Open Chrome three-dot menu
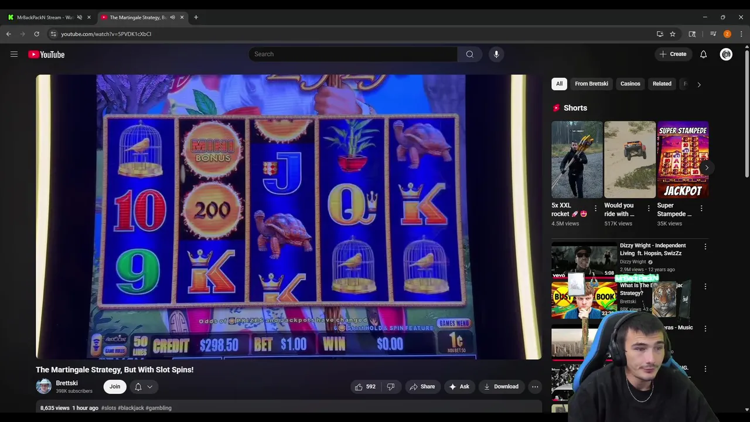 pos(741,34)
